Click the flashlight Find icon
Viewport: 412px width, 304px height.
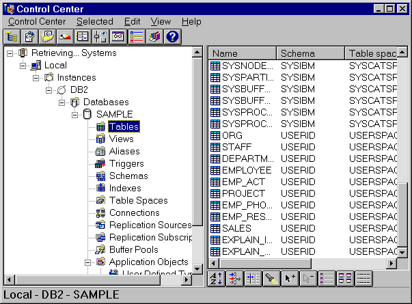(x=270, y=278)
